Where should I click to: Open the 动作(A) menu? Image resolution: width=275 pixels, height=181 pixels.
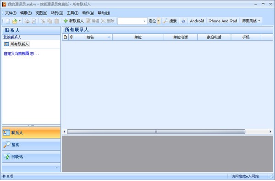click(88, 13)
